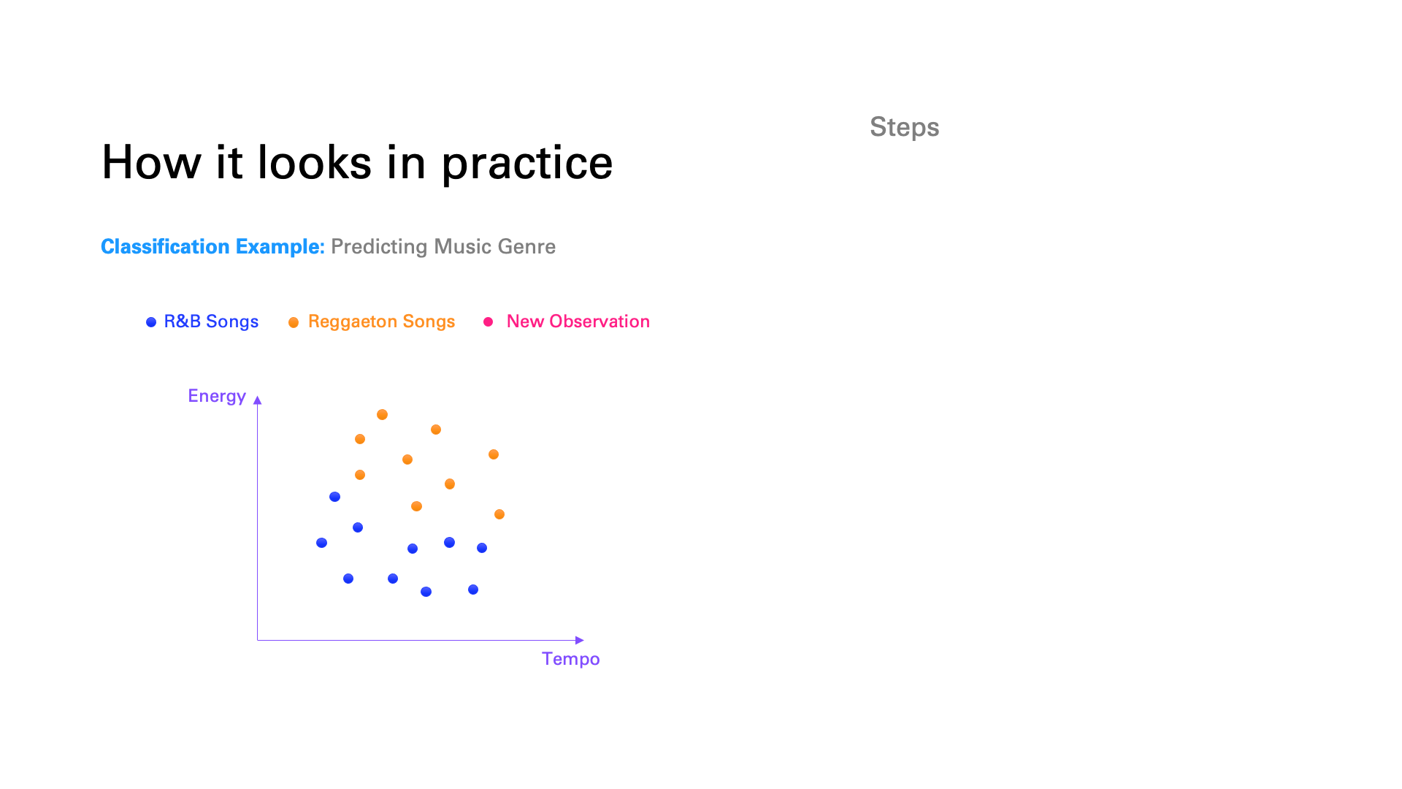Viewport: 1402px width, 789px height.
Task: Click the topmost orange Reggaeton data point
Action: click(382, 415)
